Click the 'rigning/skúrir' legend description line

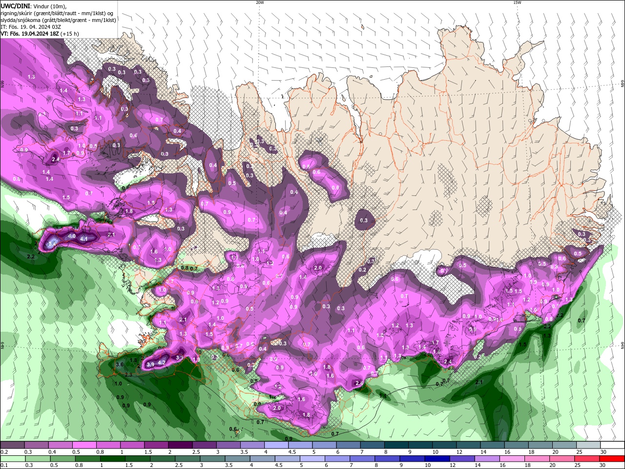(x=57, y=13)
